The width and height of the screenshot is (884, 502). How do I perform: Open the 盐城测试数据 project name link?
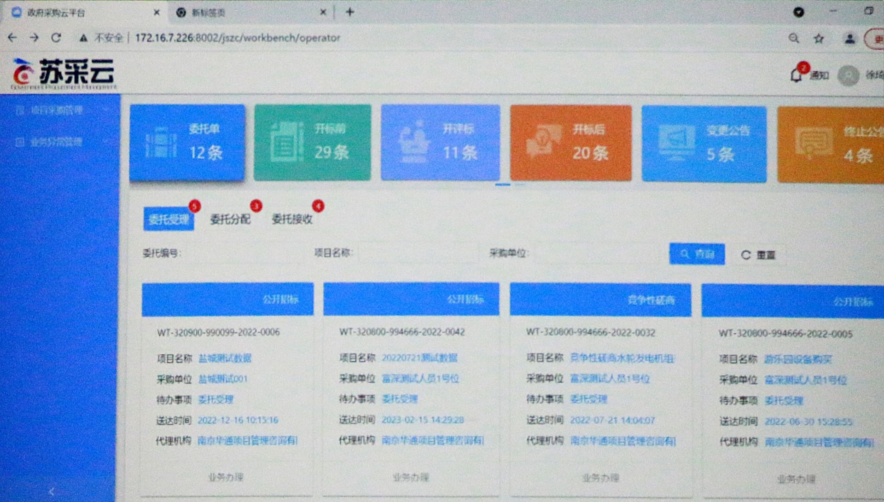click(225, 358)
